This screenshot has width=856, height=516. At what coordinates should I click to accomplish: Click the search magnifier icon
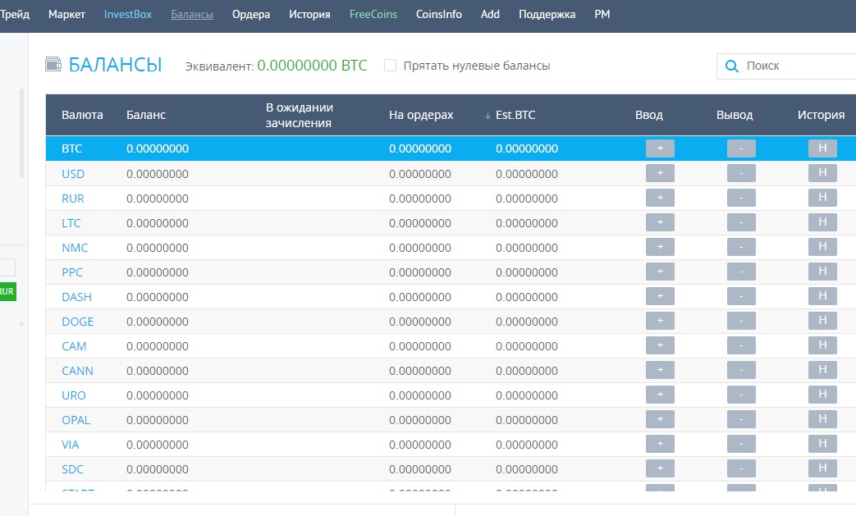click(x=732, y=66)
